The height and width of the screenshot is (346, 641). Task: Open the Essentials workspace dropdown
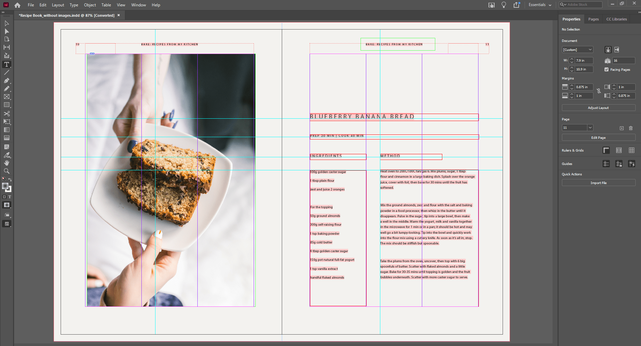click(539, 5)
